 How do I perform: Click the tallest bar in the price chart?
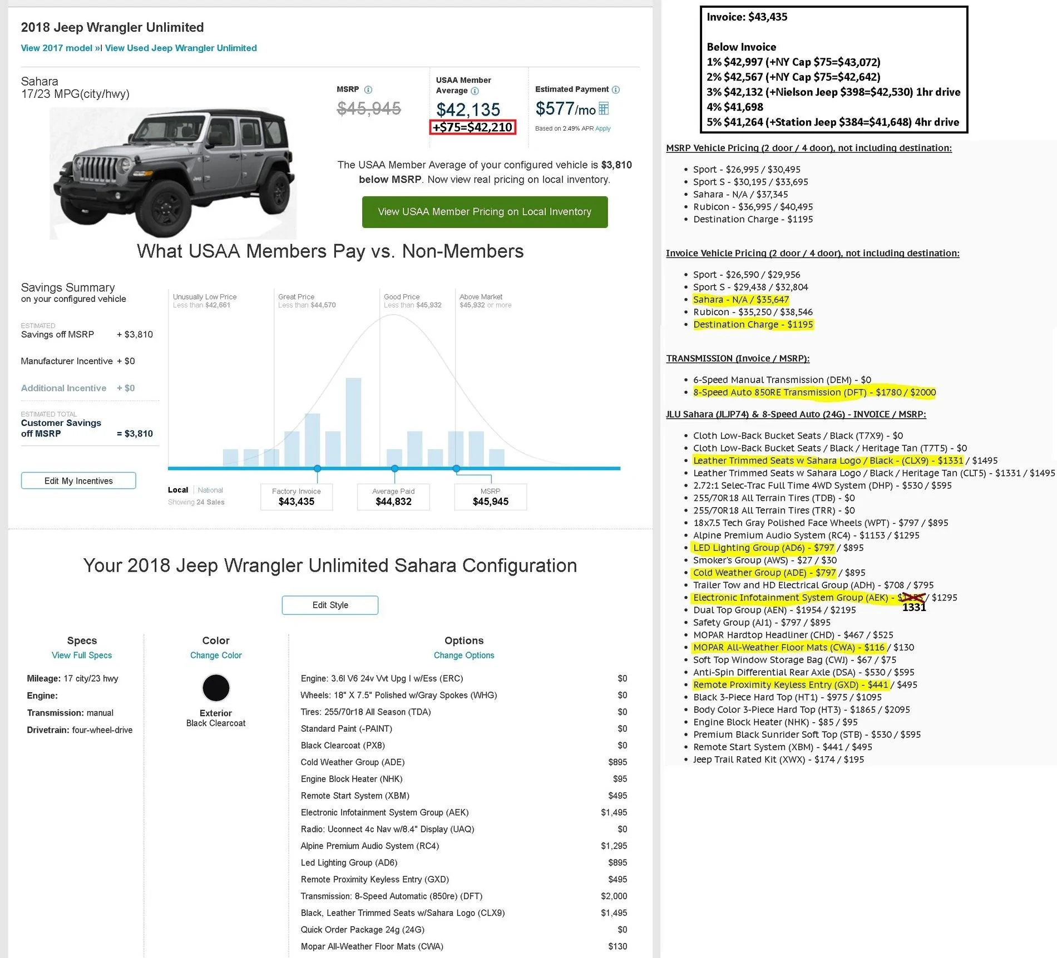pyautogui.click(x=353, y=422)
